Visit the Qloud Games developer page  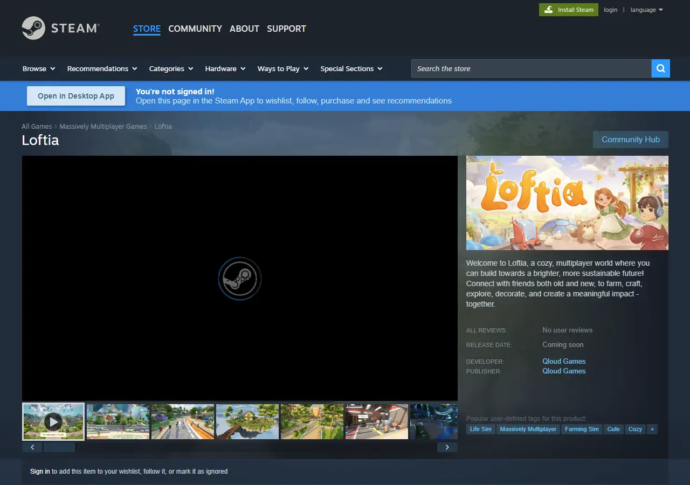pos(564,361)
